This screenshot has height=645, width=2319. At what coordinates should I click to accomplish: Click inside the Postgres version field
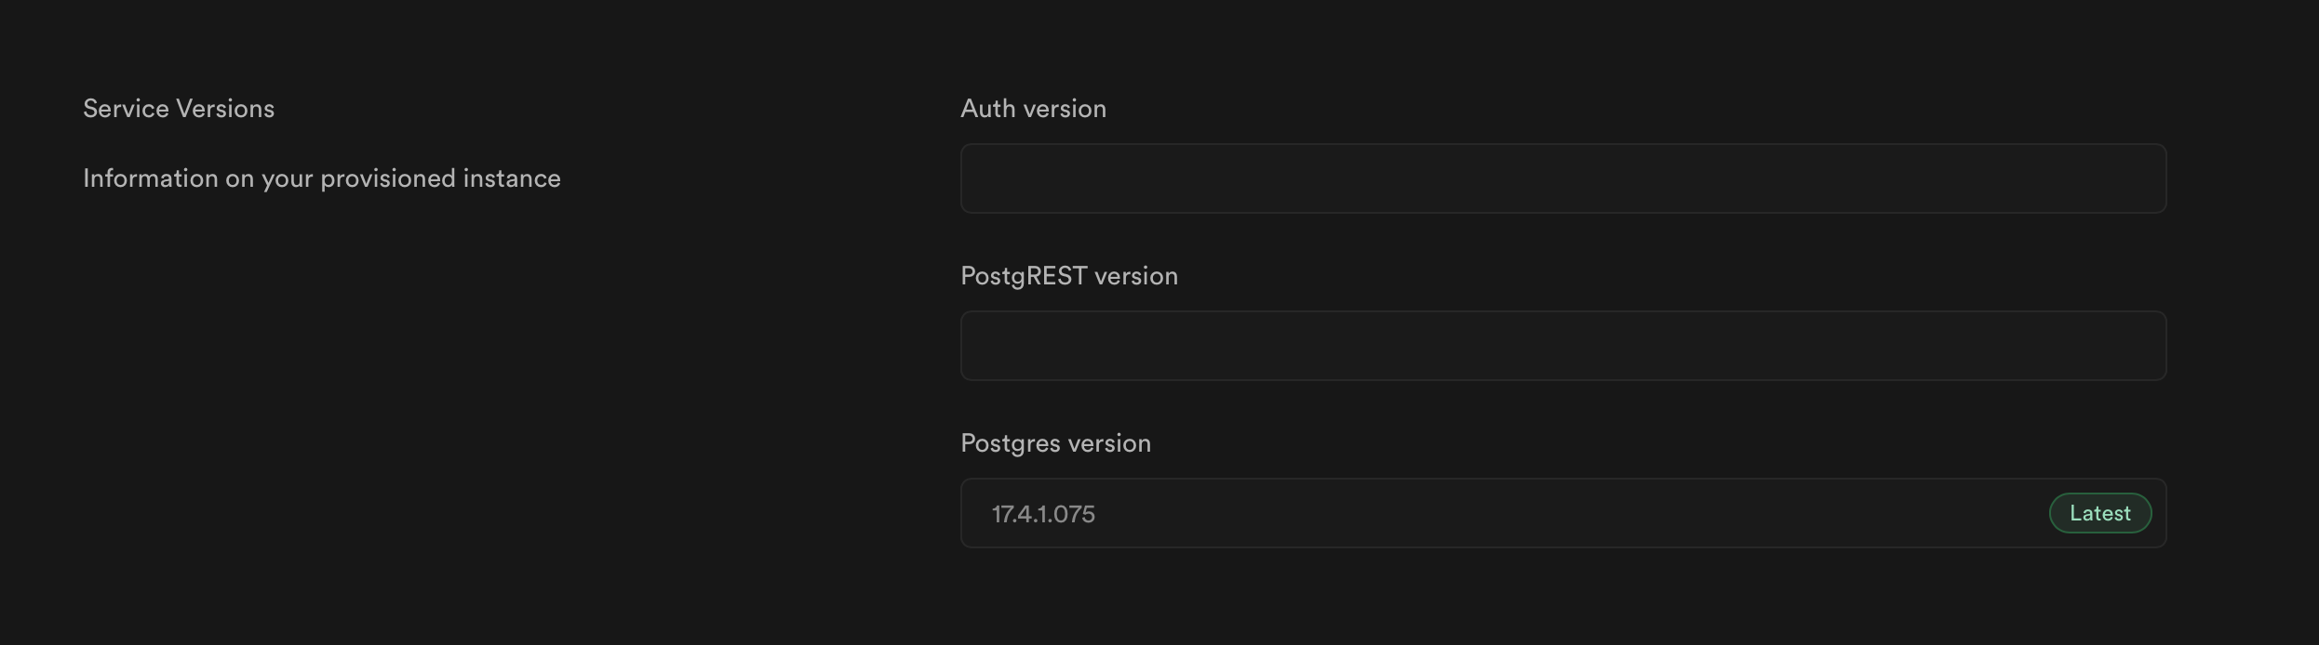click(x=1489, y=513)
